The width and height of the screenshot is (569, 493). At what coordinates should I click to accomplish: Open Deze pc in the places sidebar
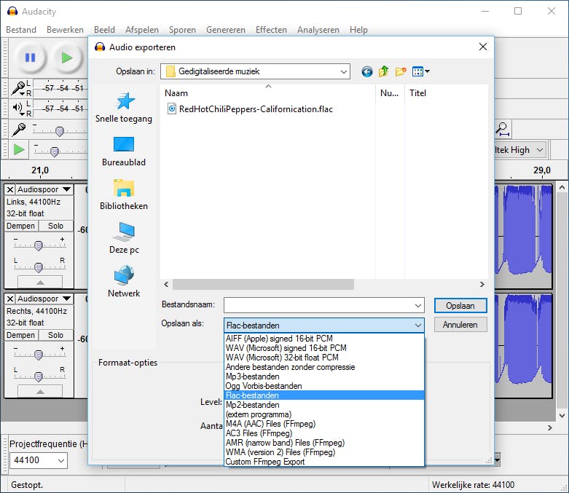tap(124, 239)
